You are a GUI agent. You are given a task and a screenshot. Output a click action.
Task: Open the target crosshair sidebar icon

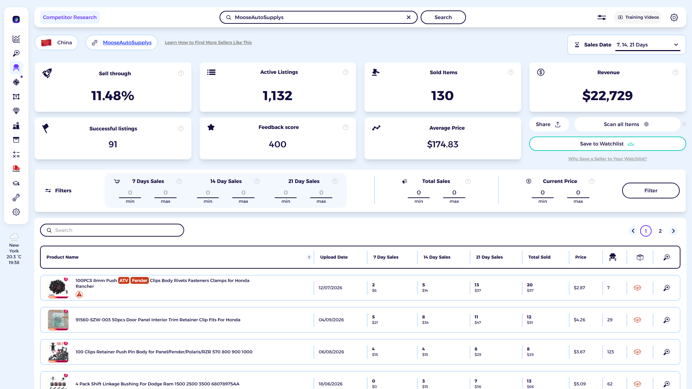(x=16, y=82)
